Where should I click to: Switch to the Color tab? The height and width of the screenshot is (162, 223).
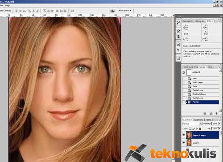186,67
